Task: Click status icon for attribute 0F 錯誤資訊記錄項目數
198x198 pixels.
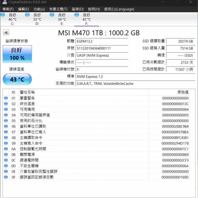Action: click(6, 177)
